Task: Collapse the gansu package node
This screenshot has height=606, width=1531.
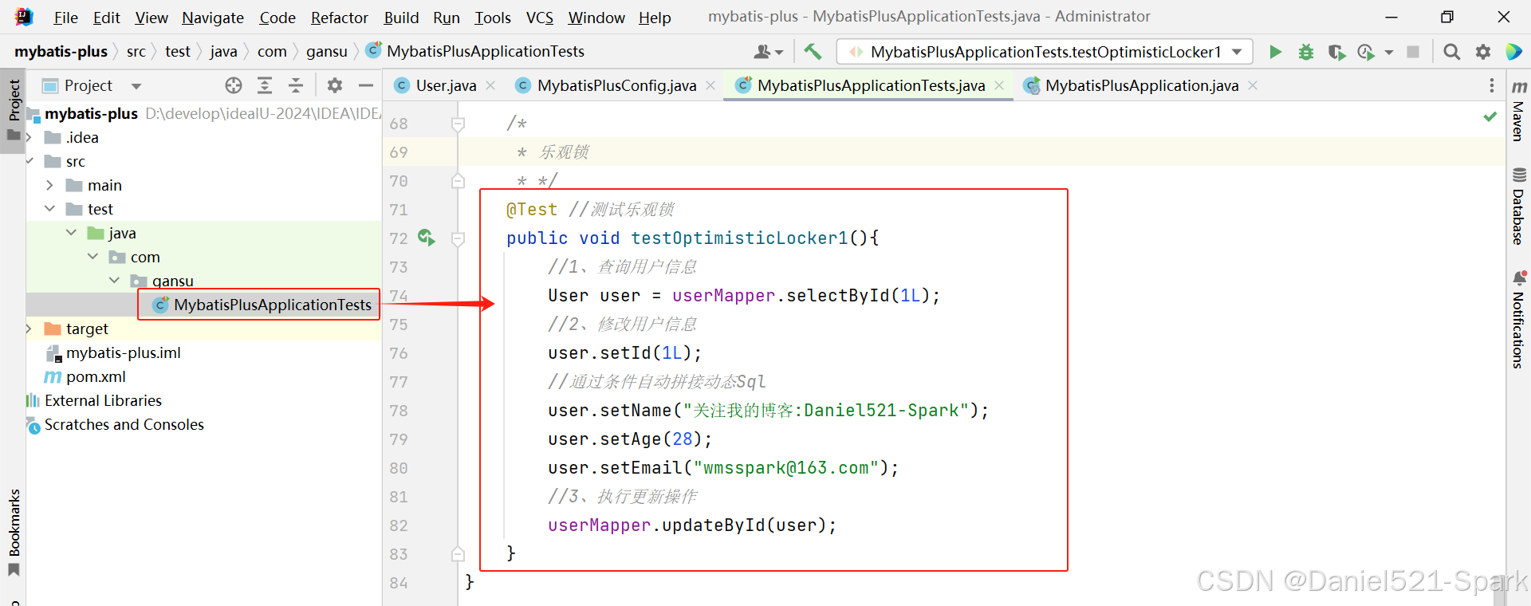Action: [114, 281]
